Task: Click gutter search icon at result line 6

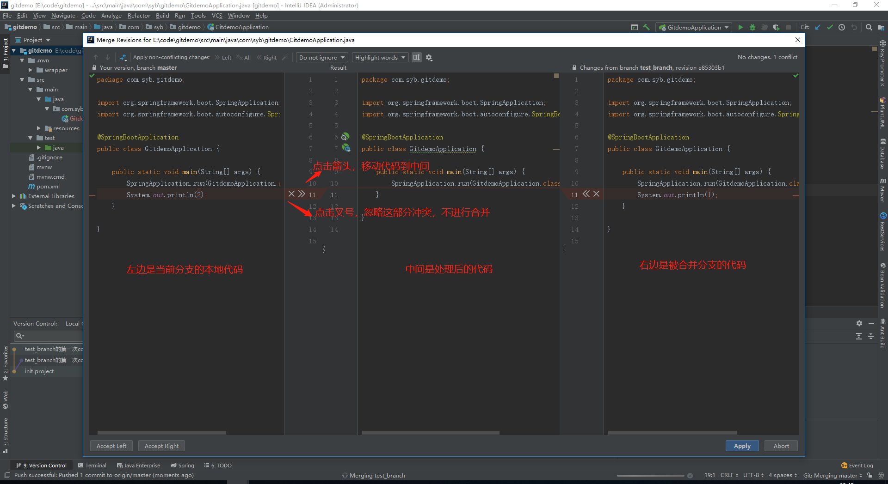Action: (x=345, y=137)
